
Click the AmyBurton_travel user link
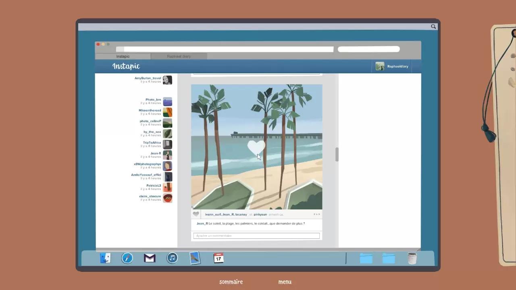(148, 78)
